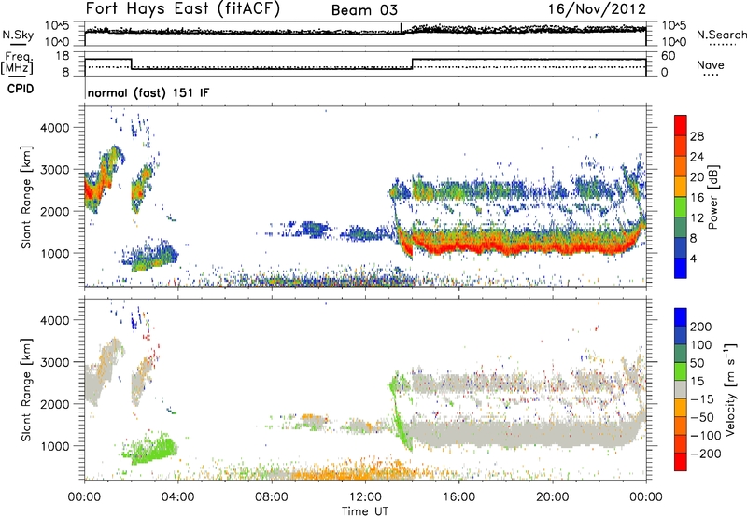The image size is (747, 517).
Task: Select the '-100' velocity colorbar label
Action: point(706,436)
